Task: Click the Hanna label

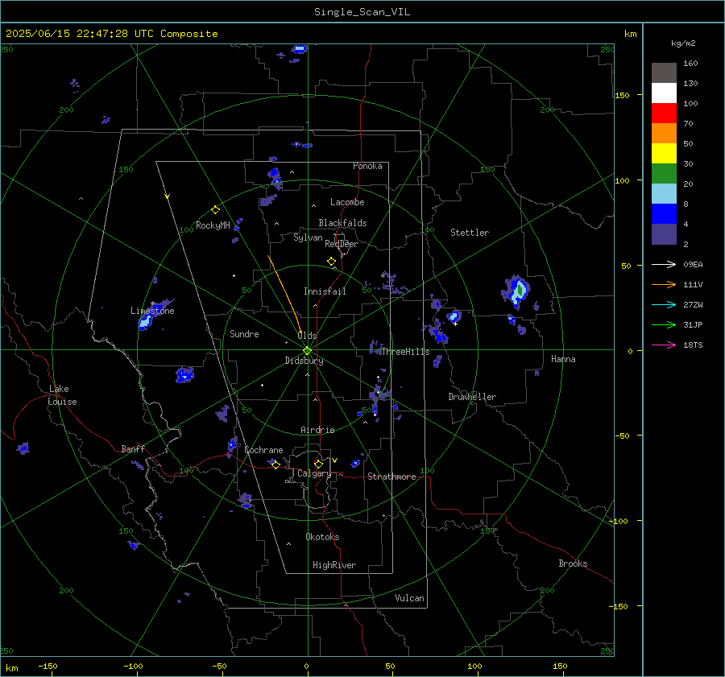Action: click(563, 359)
